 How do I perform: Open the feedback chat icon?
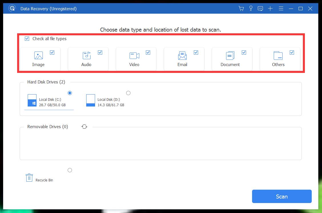click(x=260, y=8)
